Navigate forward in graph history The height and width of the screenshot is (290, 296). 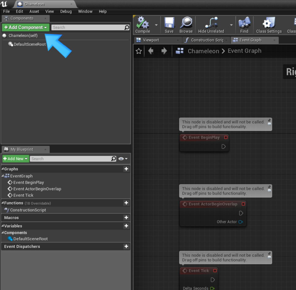pos(164,51)
